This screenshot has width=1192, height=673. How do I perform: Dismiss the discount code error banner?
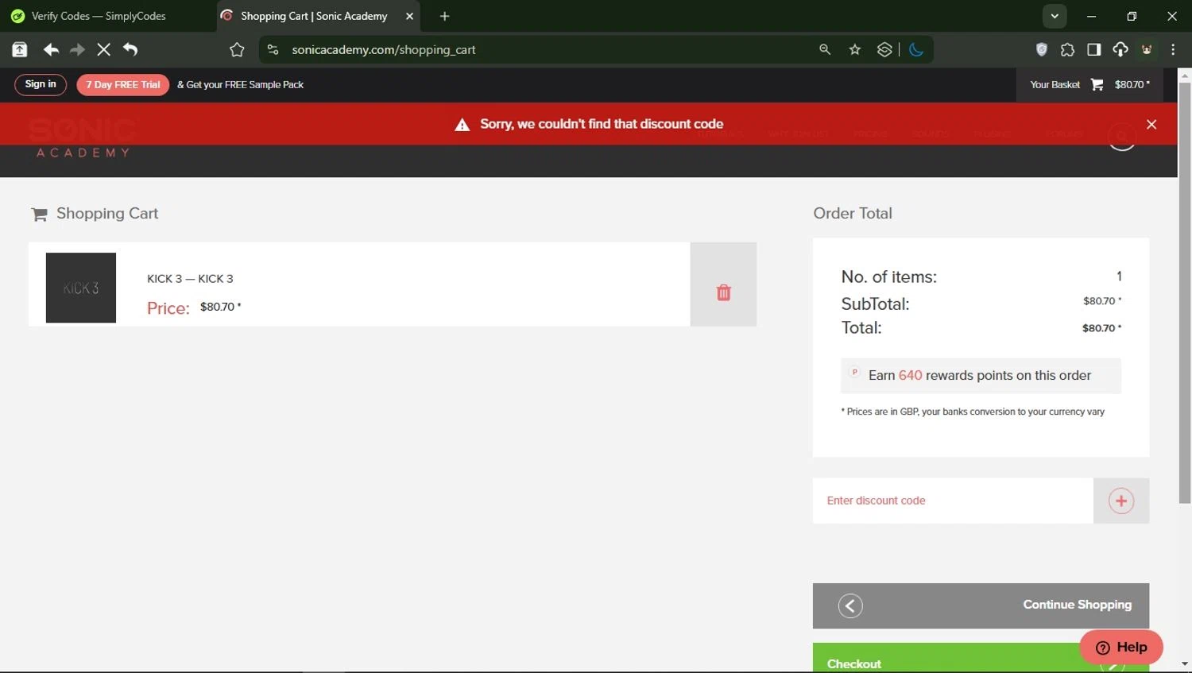(x=1151, y=124)
